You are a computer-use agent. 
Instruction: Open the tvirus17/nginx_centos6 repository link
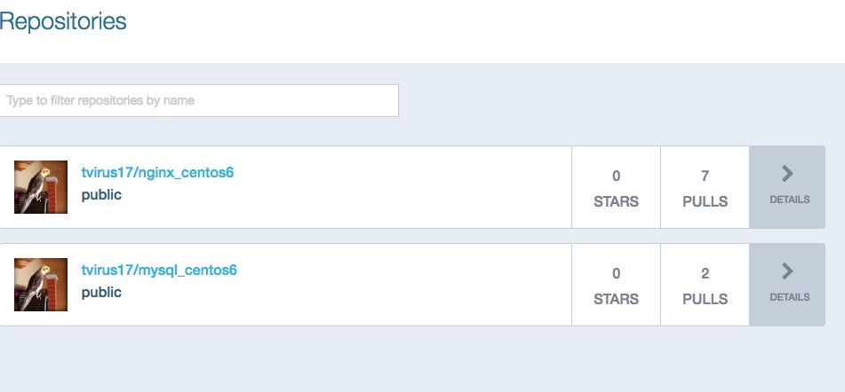tap(157, 172)
